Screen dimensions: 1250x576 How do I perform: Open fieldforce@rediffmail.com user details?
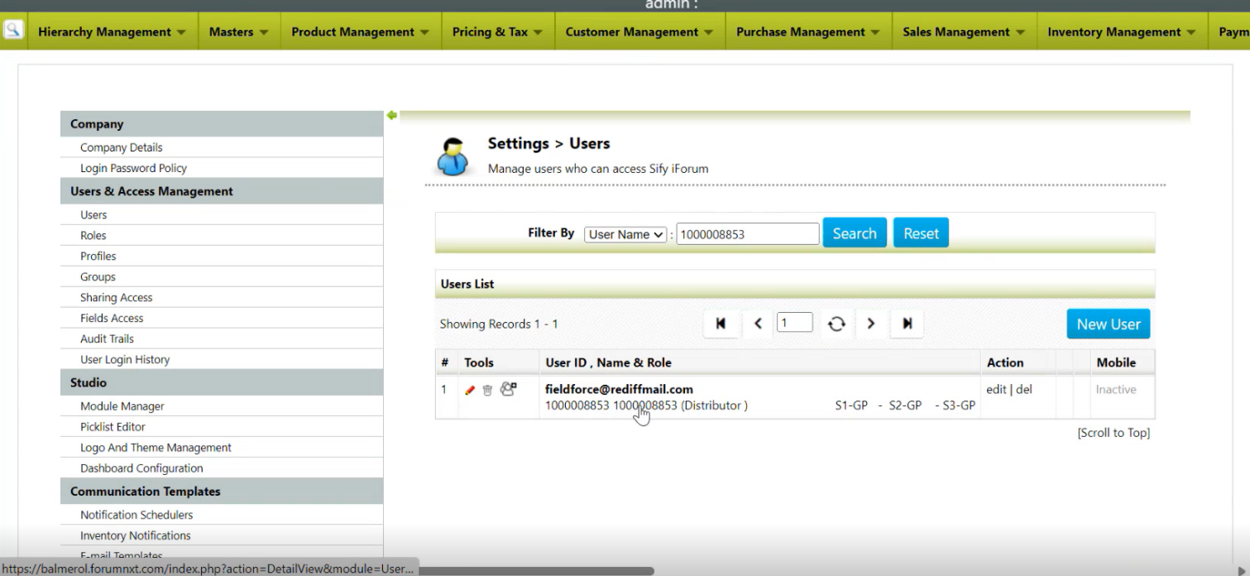[x=619, y=389]
